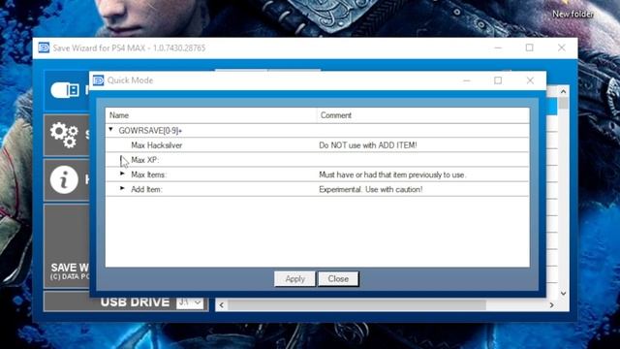Close the Save Wizard main window
The width and height of the screenshot is (620, 349).
point(562,48)
